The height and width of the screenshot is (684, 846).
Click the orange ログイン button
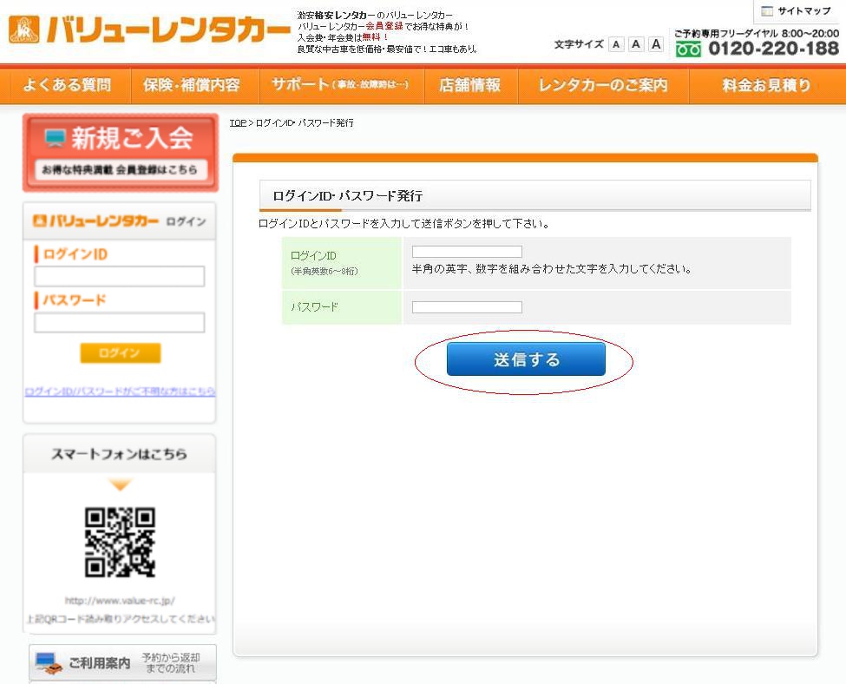(121, 353)
